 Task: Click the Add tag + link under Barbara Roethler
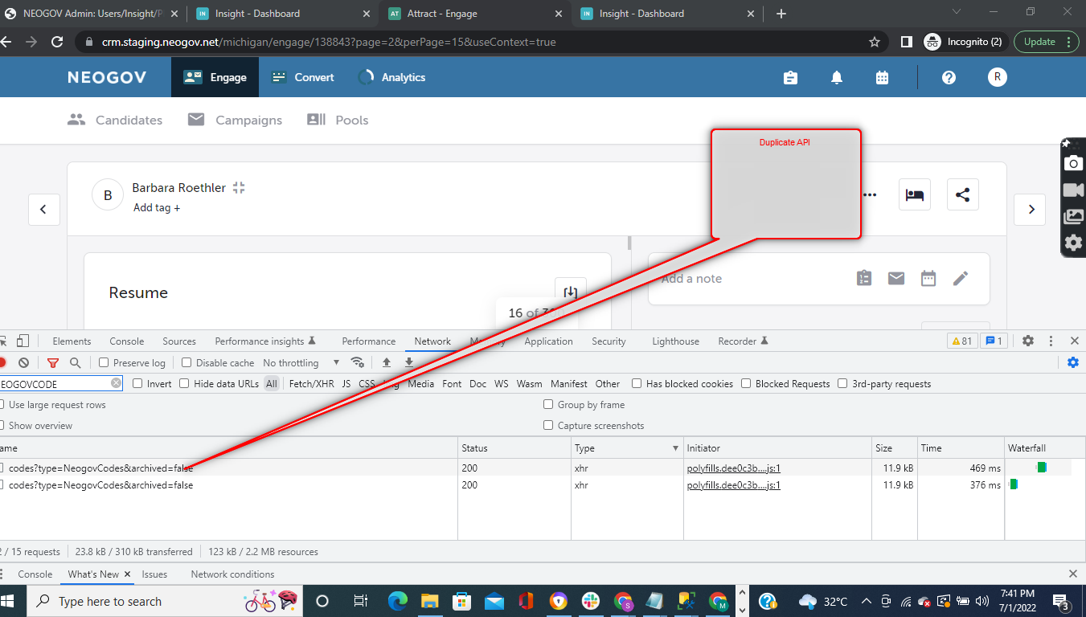156,207
